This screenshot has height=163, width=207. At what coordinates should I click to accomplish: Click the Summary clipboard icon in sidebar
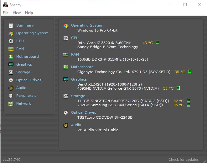click(11, 25)
